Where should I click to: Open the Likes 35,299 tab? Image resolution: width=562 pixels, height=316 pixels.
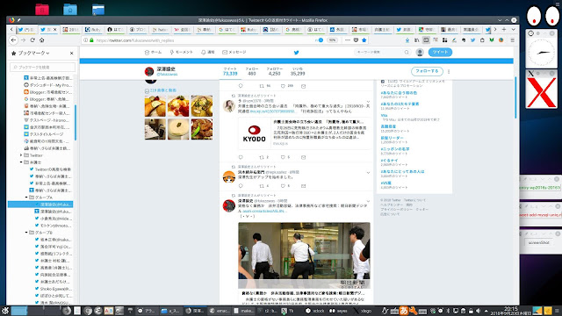[x=298, y=71]
